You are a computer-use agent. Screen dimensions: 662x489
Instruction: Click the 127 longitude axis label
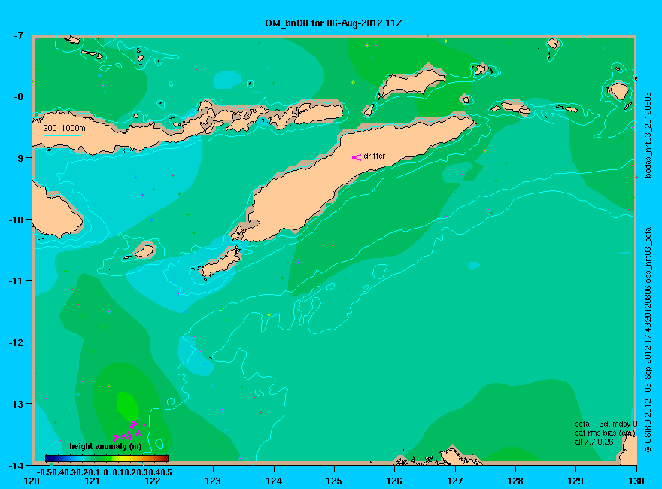[x=455, y=481]
